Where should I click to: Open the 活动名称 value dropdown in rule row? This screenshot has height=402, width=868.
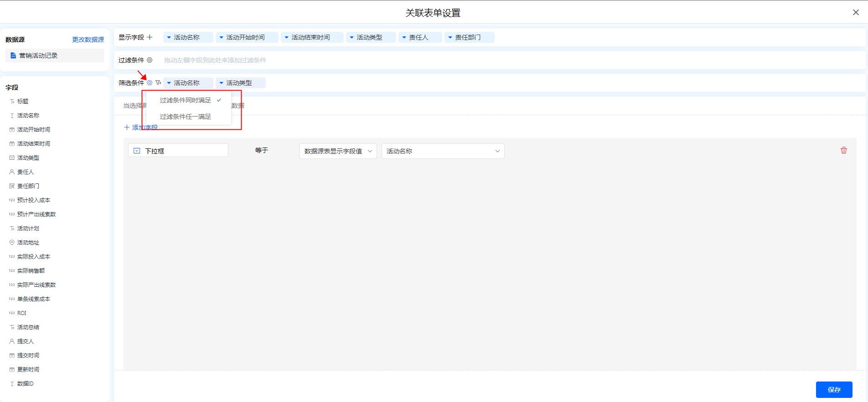[x=443, y=151]
